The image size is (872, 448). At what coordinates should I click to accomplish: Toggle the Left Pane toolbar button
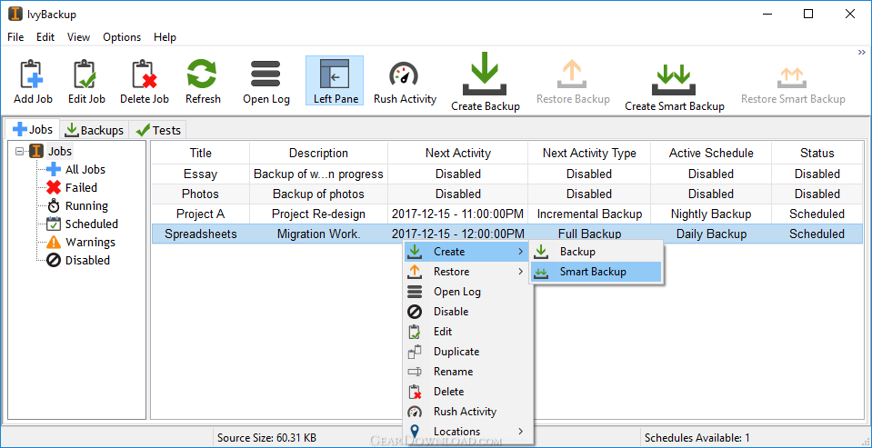335,81
